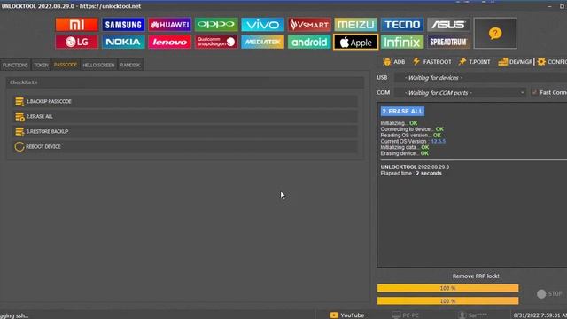Click the Remove FRP lock! label
The height and width of the screenshot is (319, 567).
pos(476,276)
